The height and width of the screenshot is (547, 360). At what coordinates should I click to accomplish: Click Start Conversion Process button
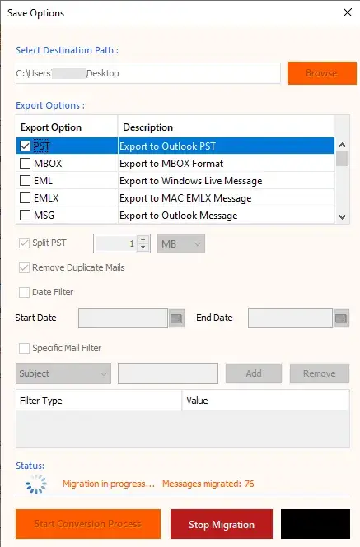[x=88, y=524]
